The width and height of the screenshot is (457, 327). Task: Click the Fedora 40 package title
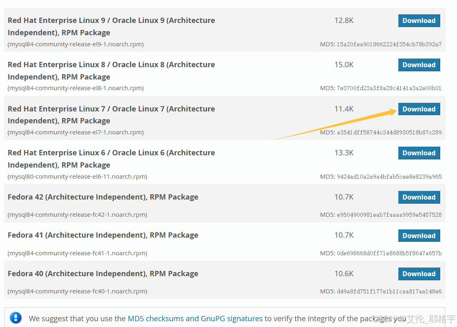[103, 274]
